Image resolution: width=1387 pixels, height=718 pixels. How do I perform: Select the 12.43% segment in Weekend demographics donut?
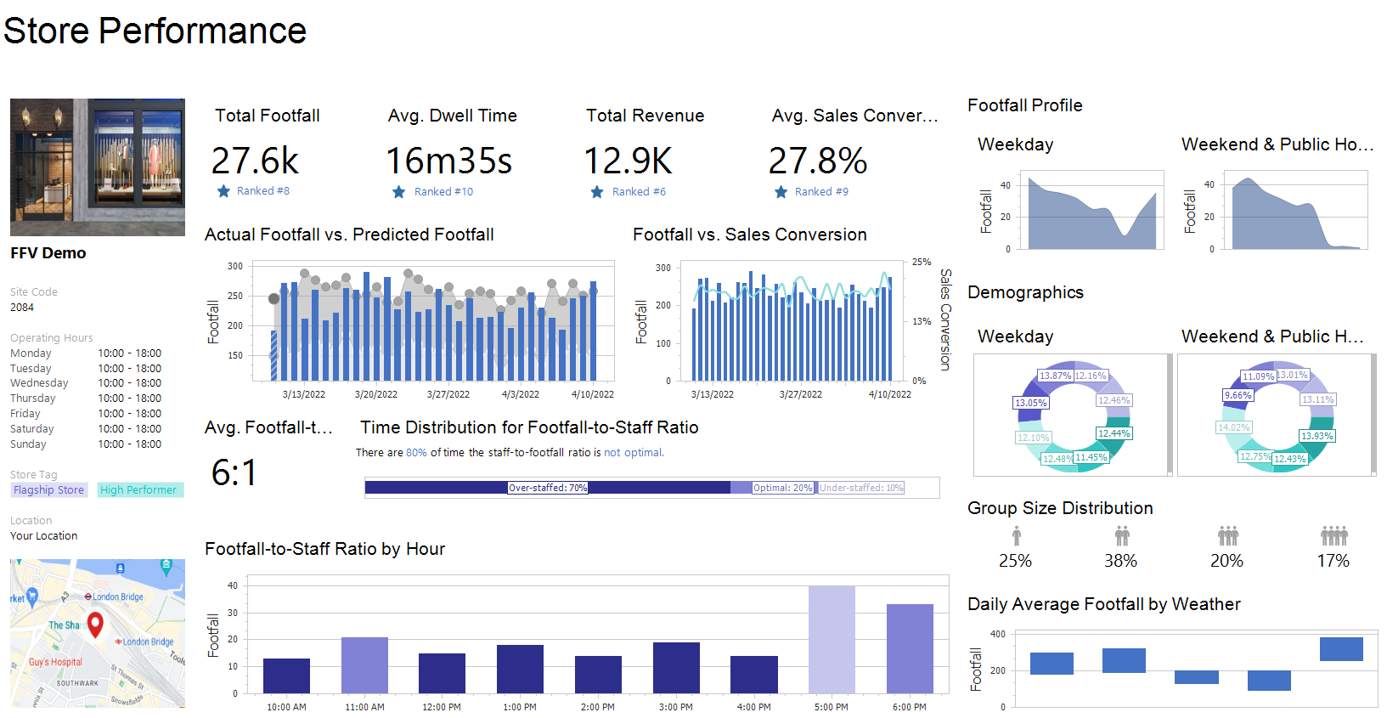(1289, 459)
